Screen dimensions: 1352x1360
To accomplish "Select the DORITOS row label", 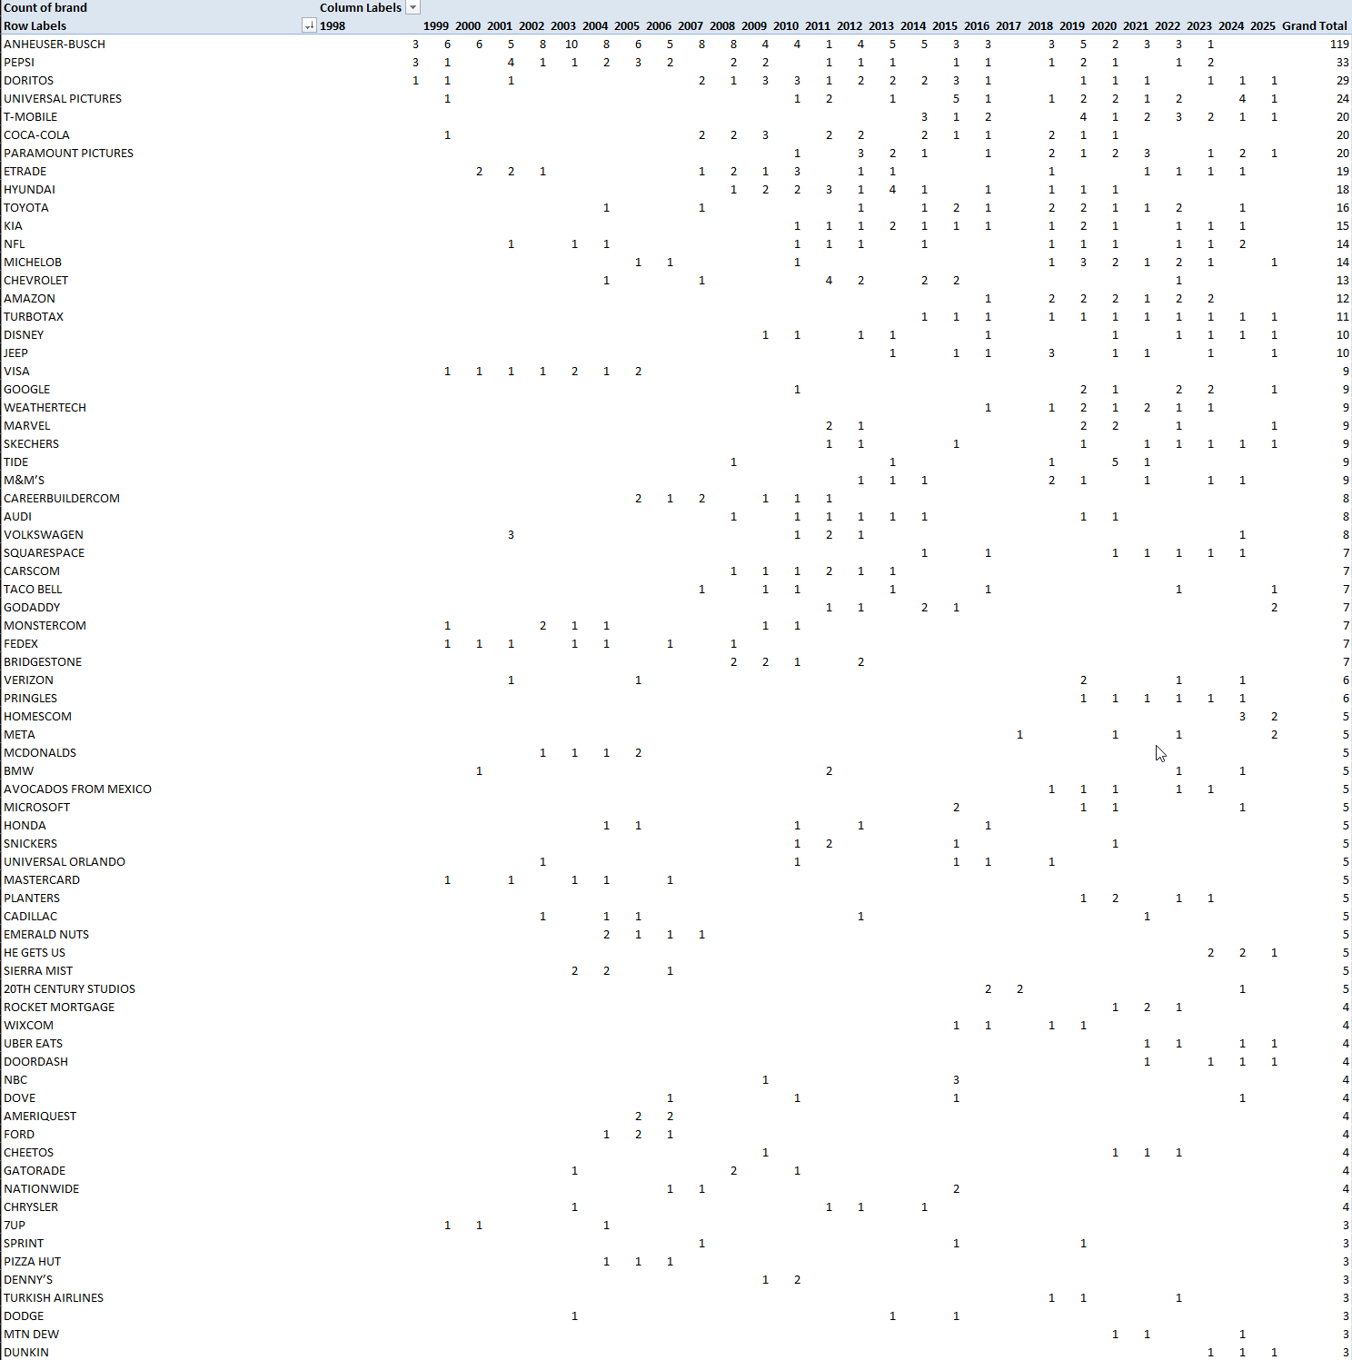I will pyautogui.click(x=28, y=80).
